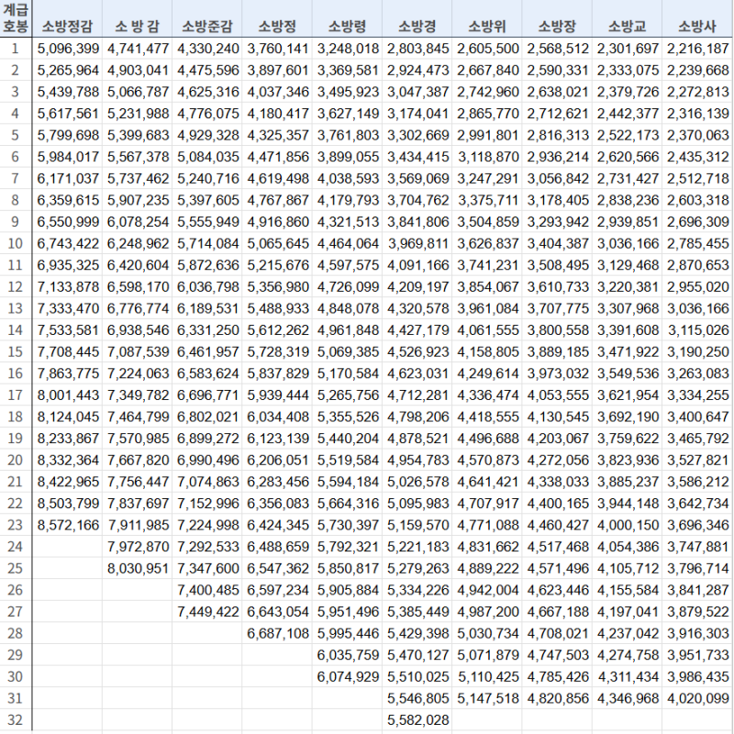Click the cell with value 6,598,170
Viewport: 734px width, 734px height.
[x=137, y=286]
